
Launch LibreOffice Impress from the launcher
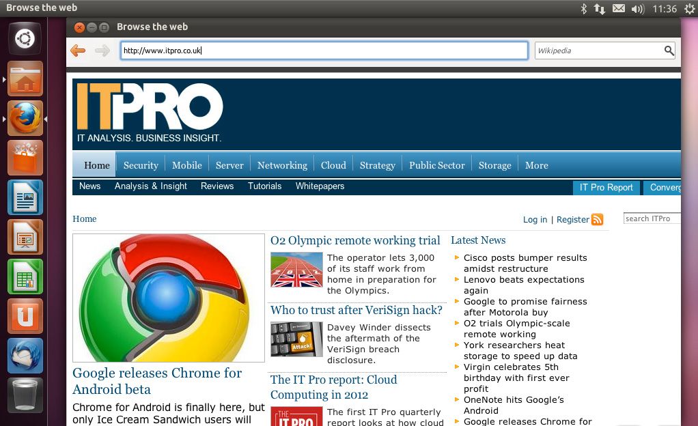(x=25, y=238)
